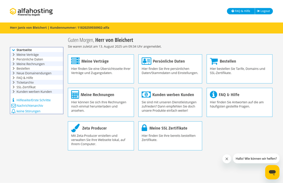Expand the Ticketarchiv sidebar chevron
The height and width of the screenshot is (183, 283).
pos(13,82)
